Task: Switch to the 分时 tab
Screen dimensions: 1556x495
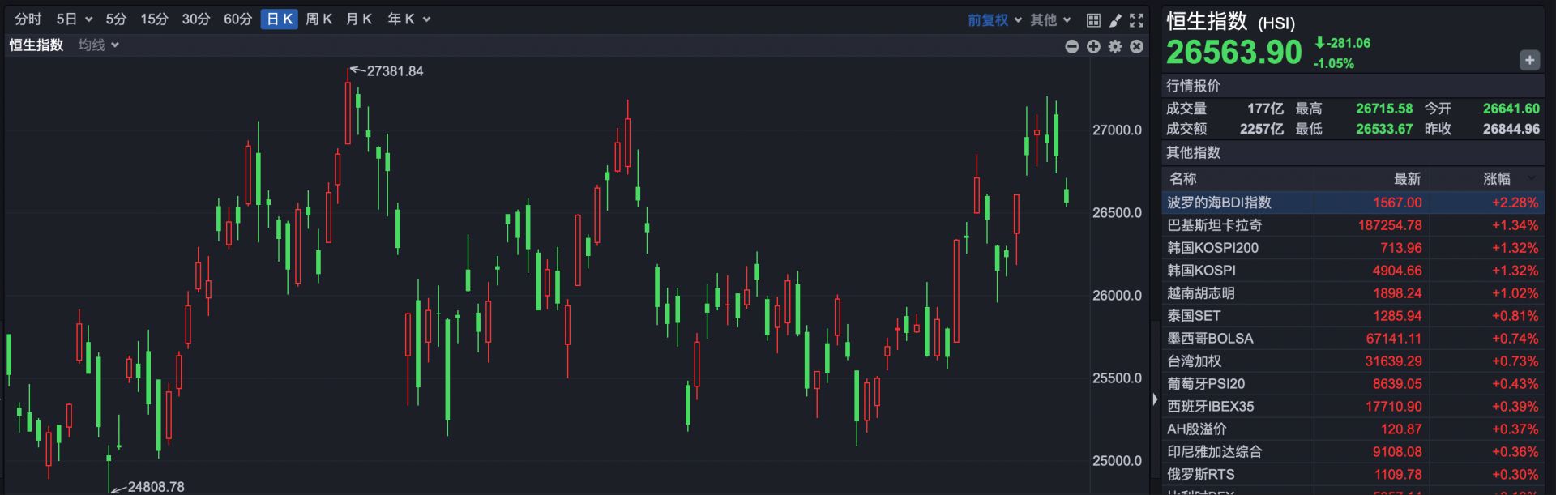Action: click(x=28, y=19)
